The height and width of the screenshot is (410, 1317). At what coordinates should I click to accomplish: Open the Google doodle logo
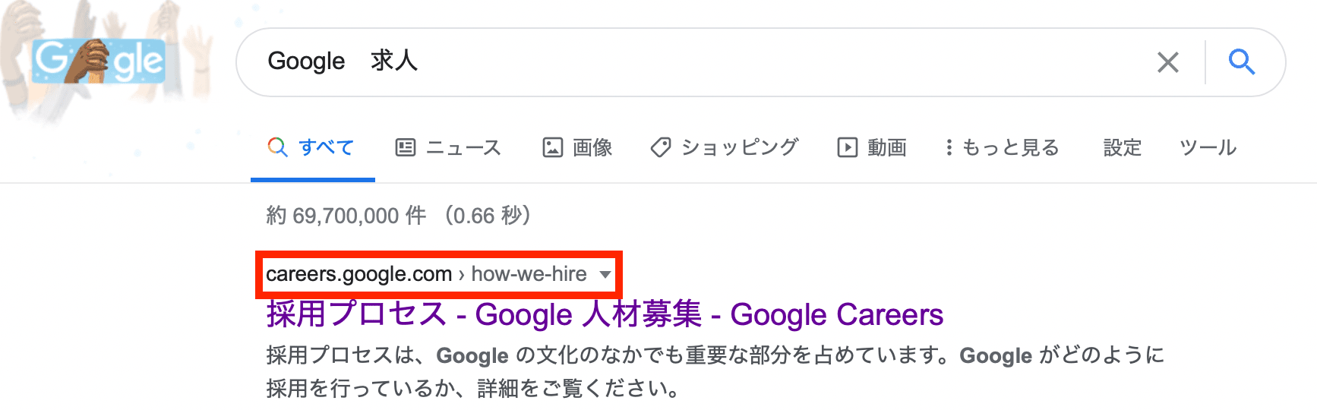coord(98,61)
